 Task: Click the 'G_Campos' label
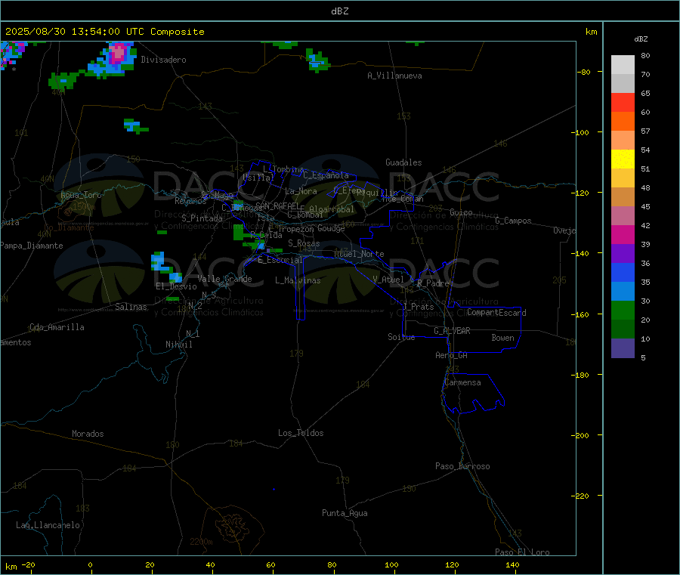pyautogui.click(x=513, y=221)
